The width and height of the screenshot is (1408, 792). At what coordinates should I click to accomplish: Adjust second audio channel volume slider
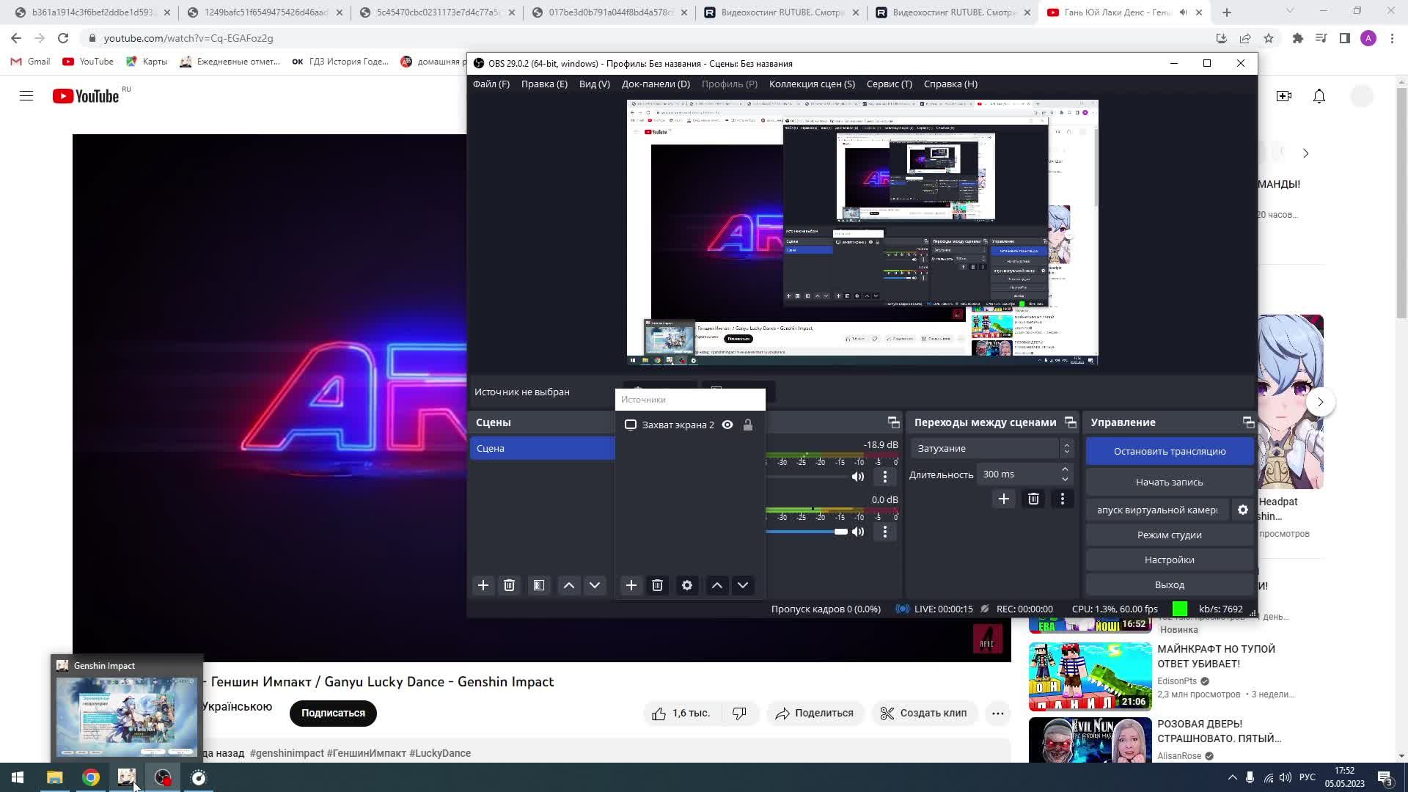point(840,532)
